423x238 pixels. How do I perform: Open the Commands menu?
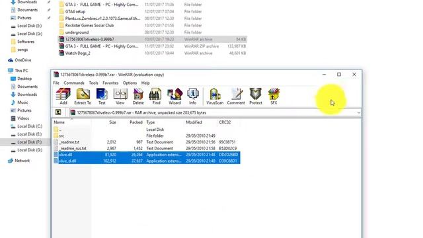[74, 83]
